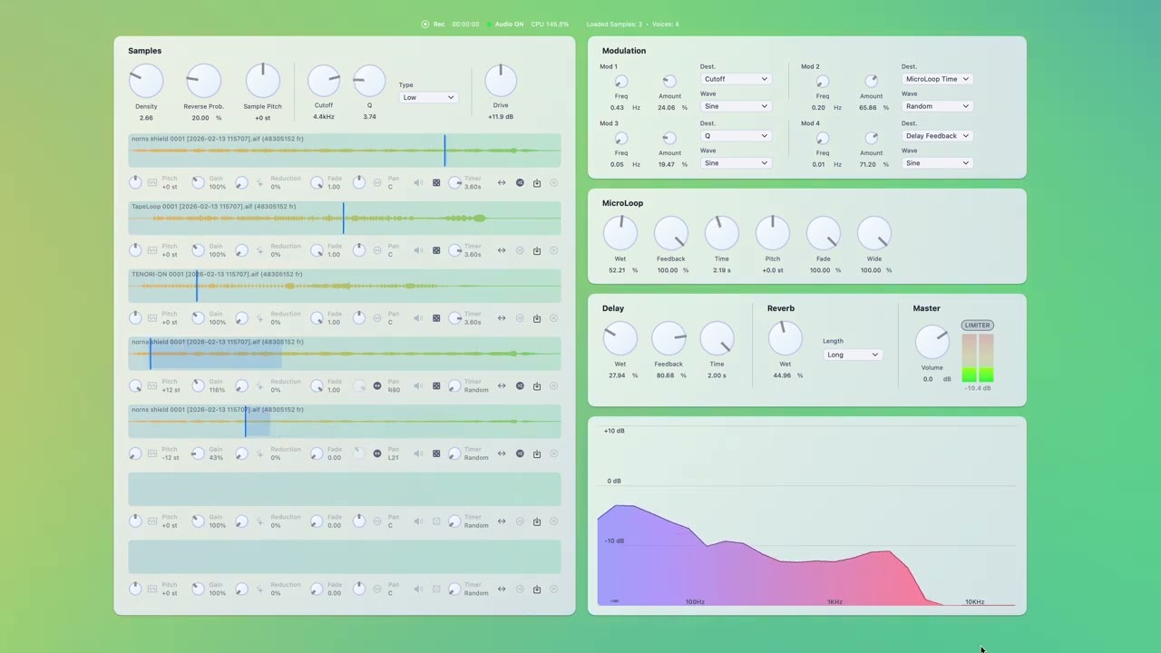Click the Audio ON indicator

tap(505, 24)
